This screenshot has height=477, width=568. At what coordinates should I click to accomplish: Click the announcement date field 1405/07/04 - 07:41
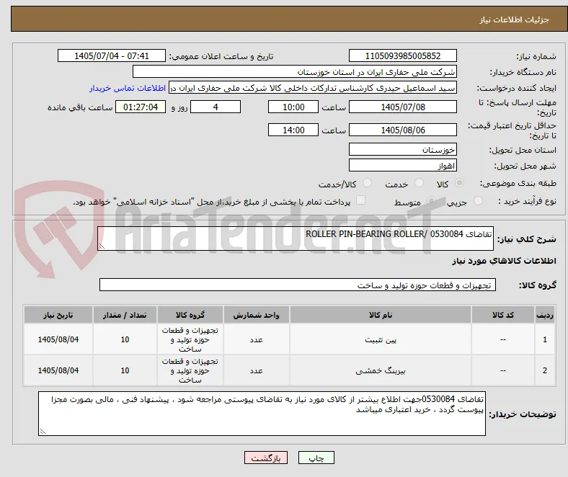point(112,55)
